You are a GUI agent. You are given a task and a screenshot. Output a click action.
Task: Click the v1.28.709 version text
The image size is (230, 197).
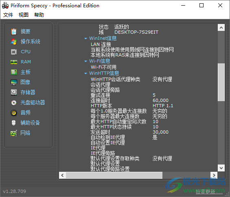pyautogui.click(x=14, y=191)
